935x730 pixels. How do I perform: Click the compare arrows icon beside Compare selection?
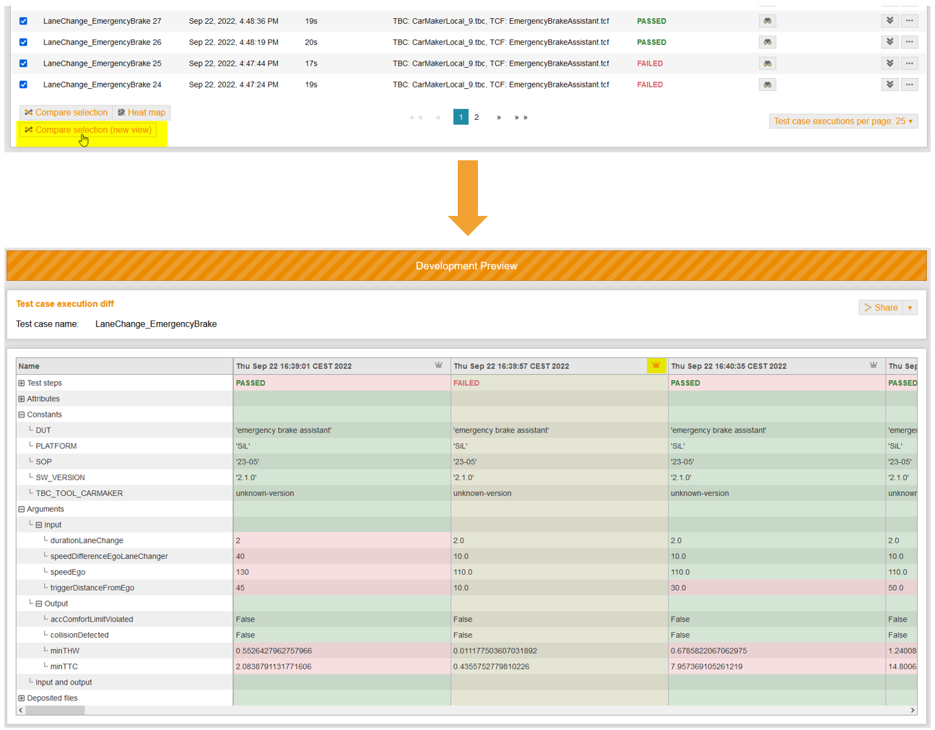pyautogui.click(x=28, y=112)
